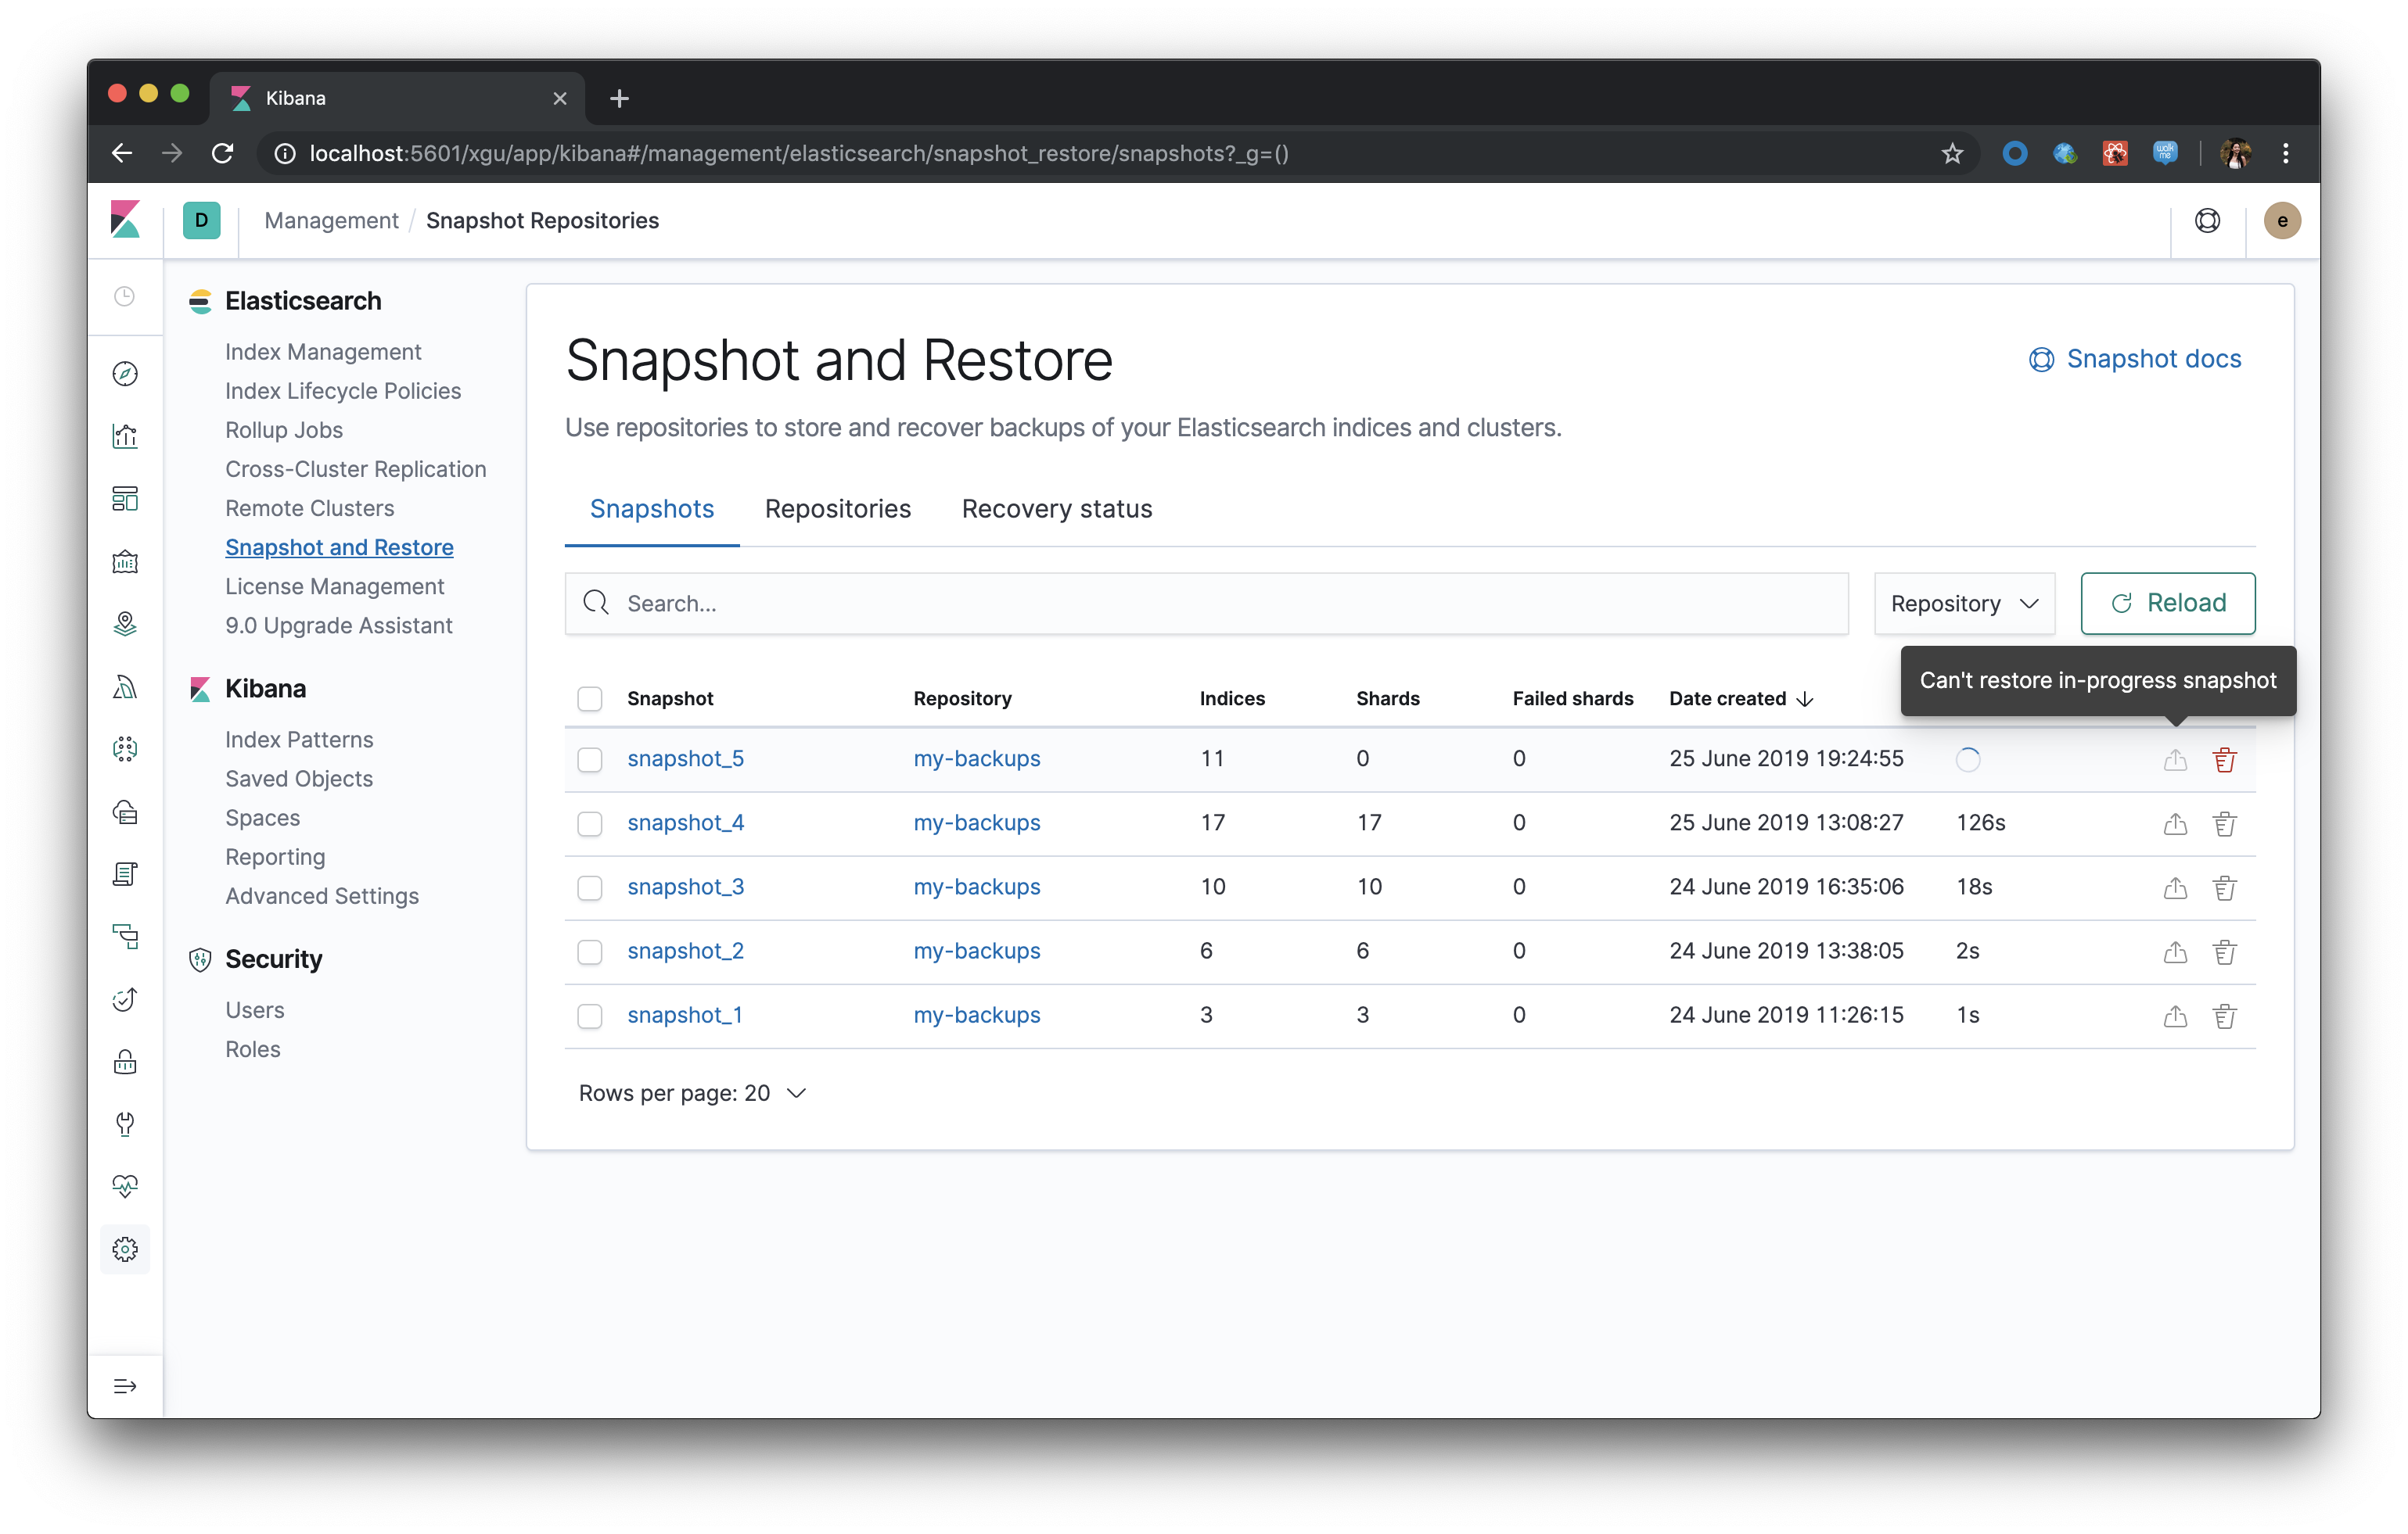Switch to the Repositories tab
2408x1534 pixels.
tap(837, 509)
